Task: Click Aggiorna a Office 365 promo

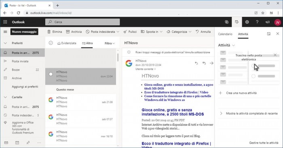Action: click(x=23, y=127)
